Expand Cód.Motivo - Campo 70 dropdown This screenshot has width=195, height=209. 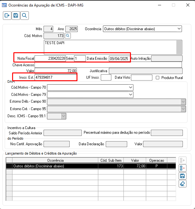[x=90, y=87]
